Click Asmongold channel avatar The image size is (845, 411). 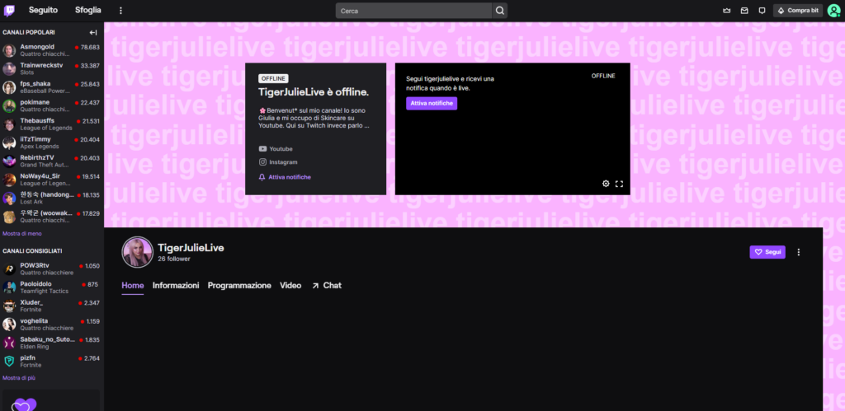[x=9, y=50]
